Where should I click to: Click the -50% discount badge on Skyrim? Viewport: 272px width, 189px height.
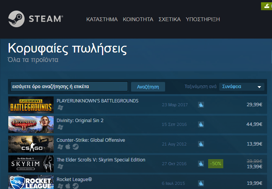(x=216, y=164)
